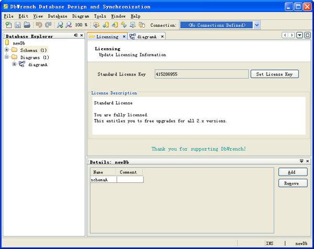
Task: Select Diagrams (1) in the tree
Action: [35, 57]
